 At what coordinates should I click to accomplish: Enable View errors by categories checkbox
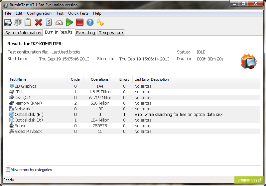(8, 170)
